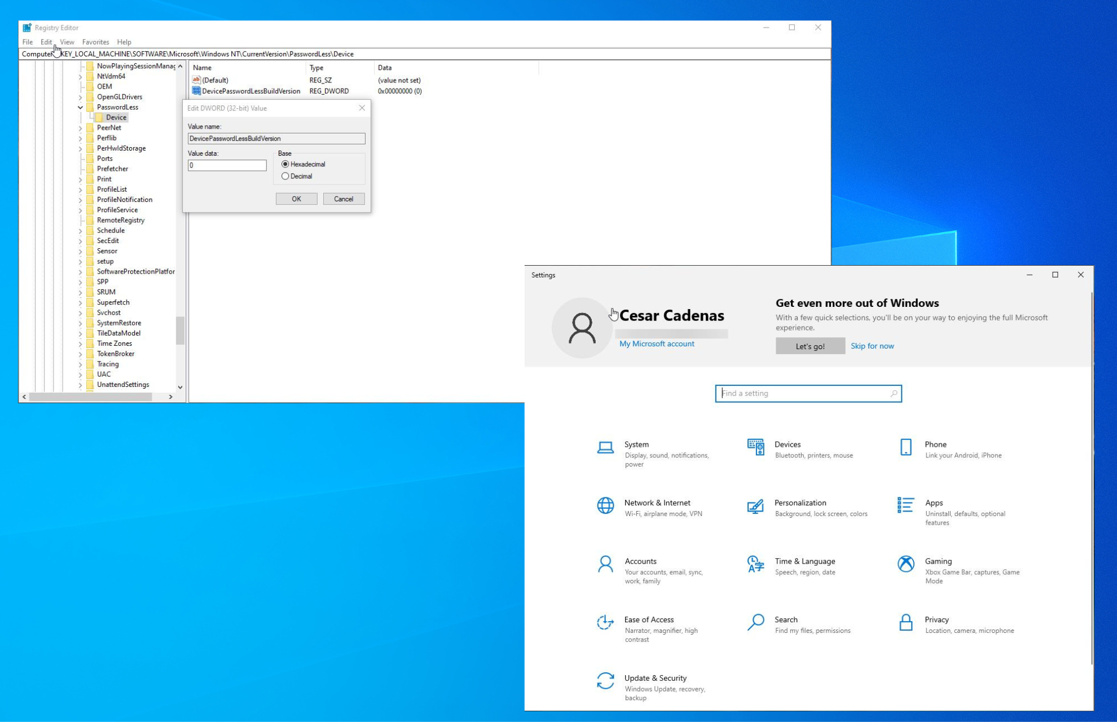Click the Find a setting search box
Screen dimensions: 1117x722
[x=808, y=394]
